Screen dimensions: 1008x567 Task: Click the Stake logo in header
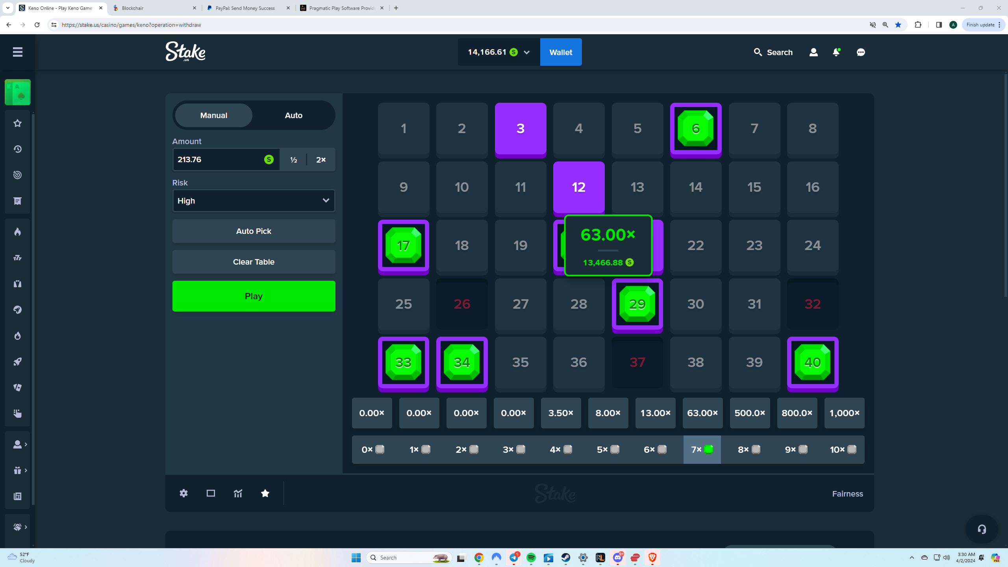pyautogui.click(x=185, y=52)
